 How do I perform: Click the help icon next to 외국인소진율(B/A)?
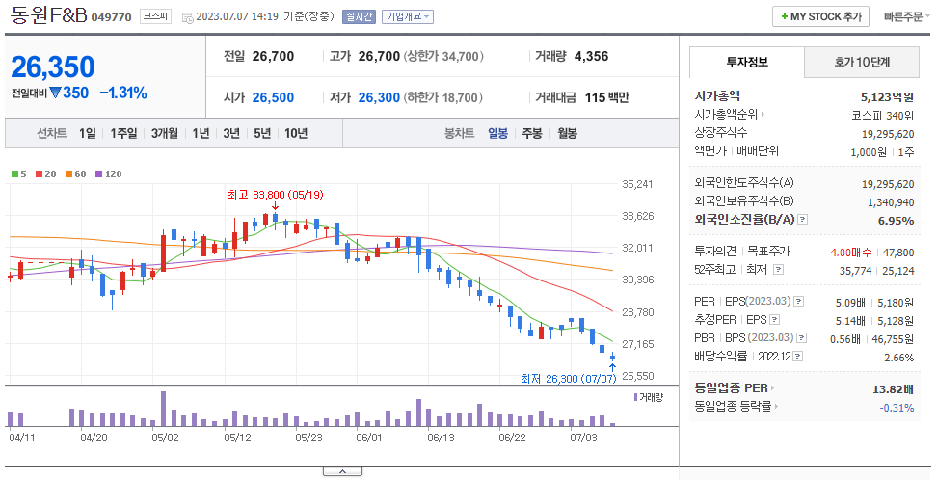point(803,220)
